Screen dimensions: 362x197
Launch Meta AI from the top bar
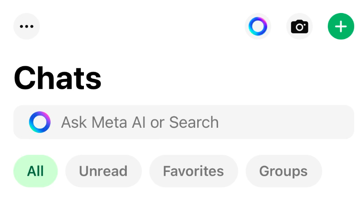[x=258, y=26]
